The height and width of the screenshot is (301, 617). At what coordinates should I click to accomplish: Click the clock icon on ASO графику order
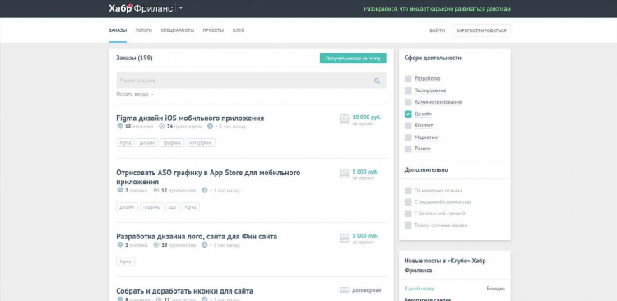tap(204, 191)
